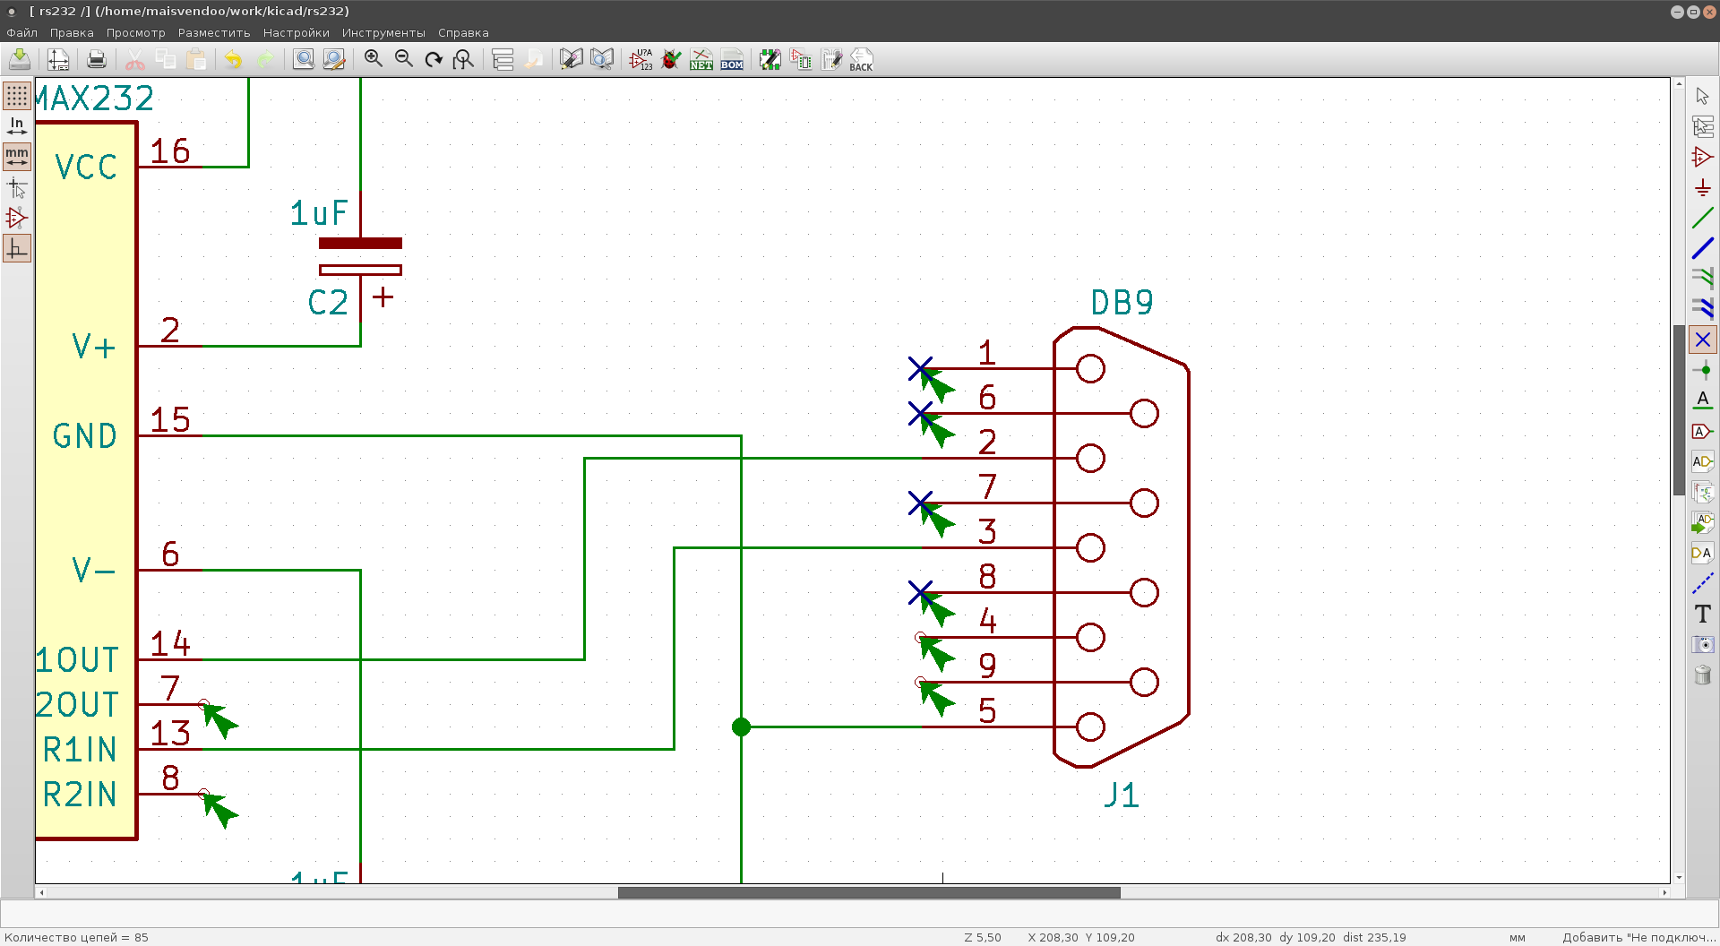Select the place bus tool

point(1703,248)
